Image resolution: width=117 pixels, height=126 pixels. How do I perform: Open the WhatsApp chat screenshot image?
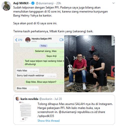(39, 64)
